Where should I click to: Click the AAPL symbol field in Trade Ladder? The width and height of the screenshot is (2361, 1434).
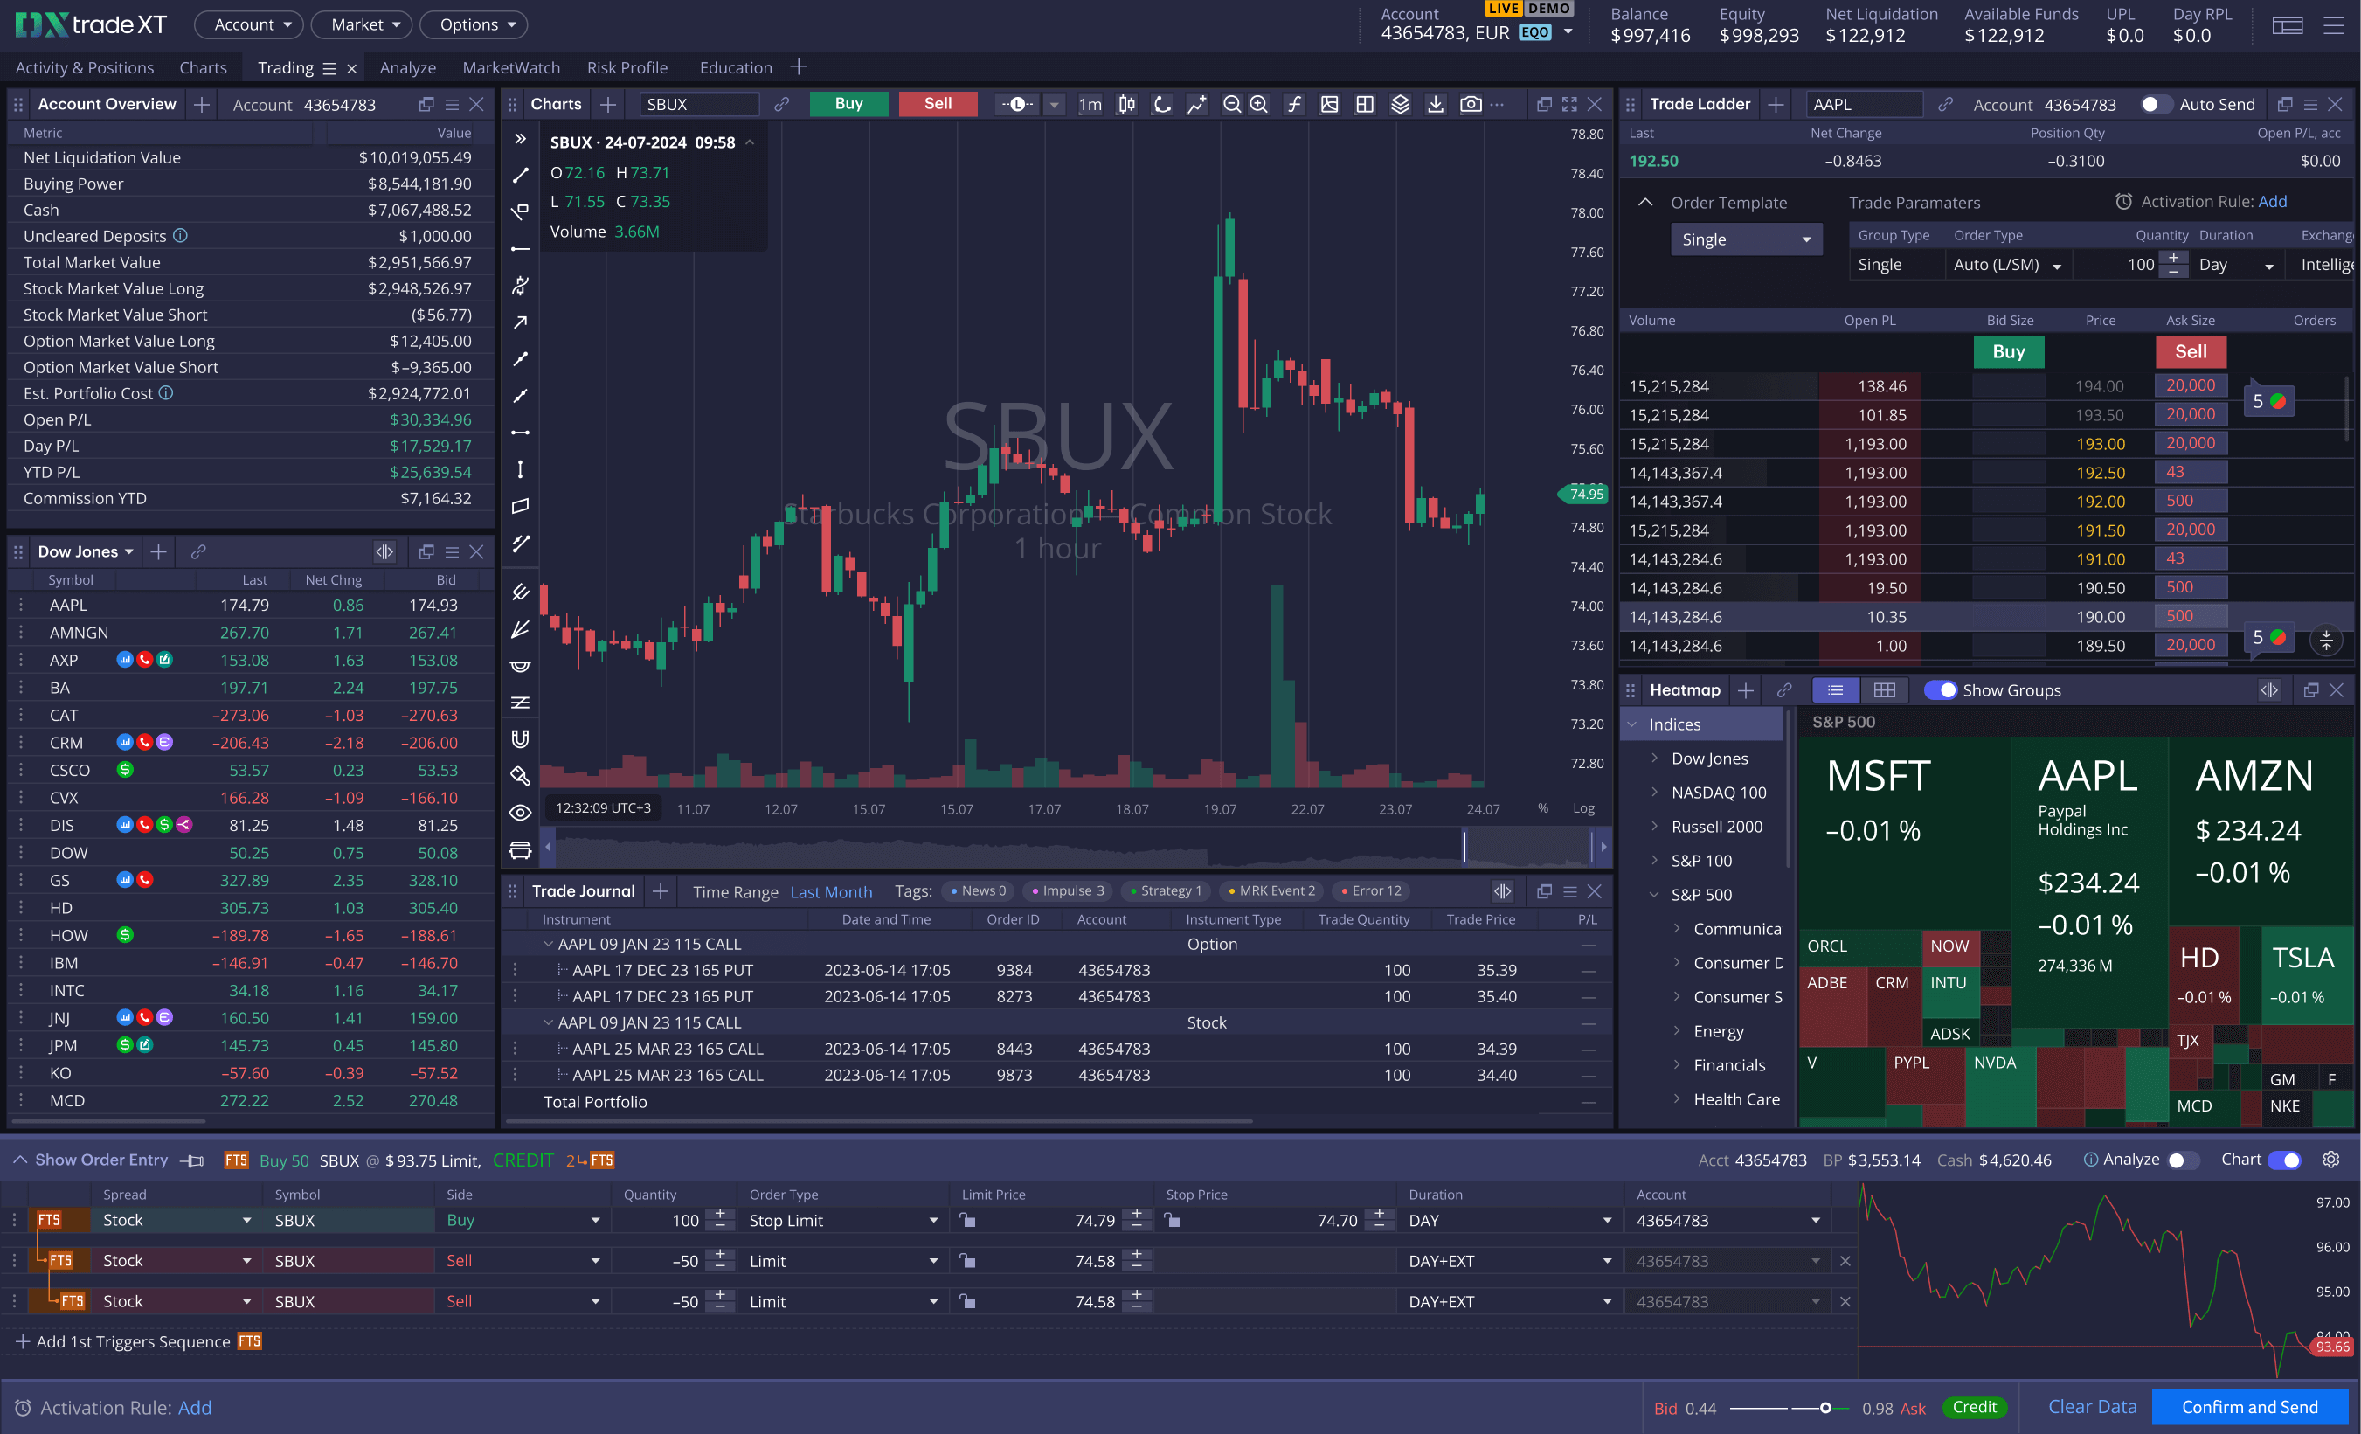coord(1864,105)
